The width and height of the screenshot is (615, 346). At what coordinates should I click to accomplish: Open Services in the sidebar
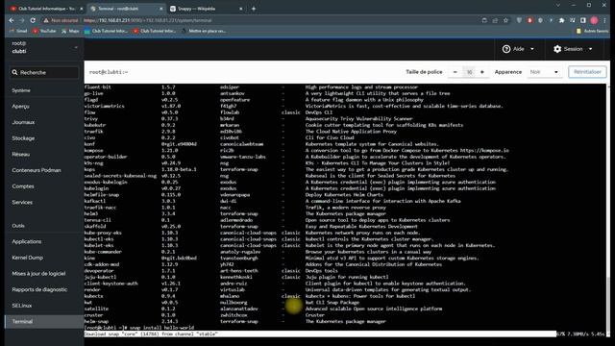tap(22, 203)
